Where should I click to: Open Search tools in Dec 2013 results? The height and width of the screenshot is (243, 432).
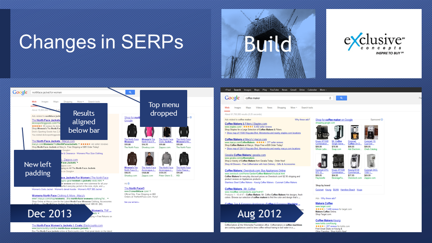(x=94, y=102)
